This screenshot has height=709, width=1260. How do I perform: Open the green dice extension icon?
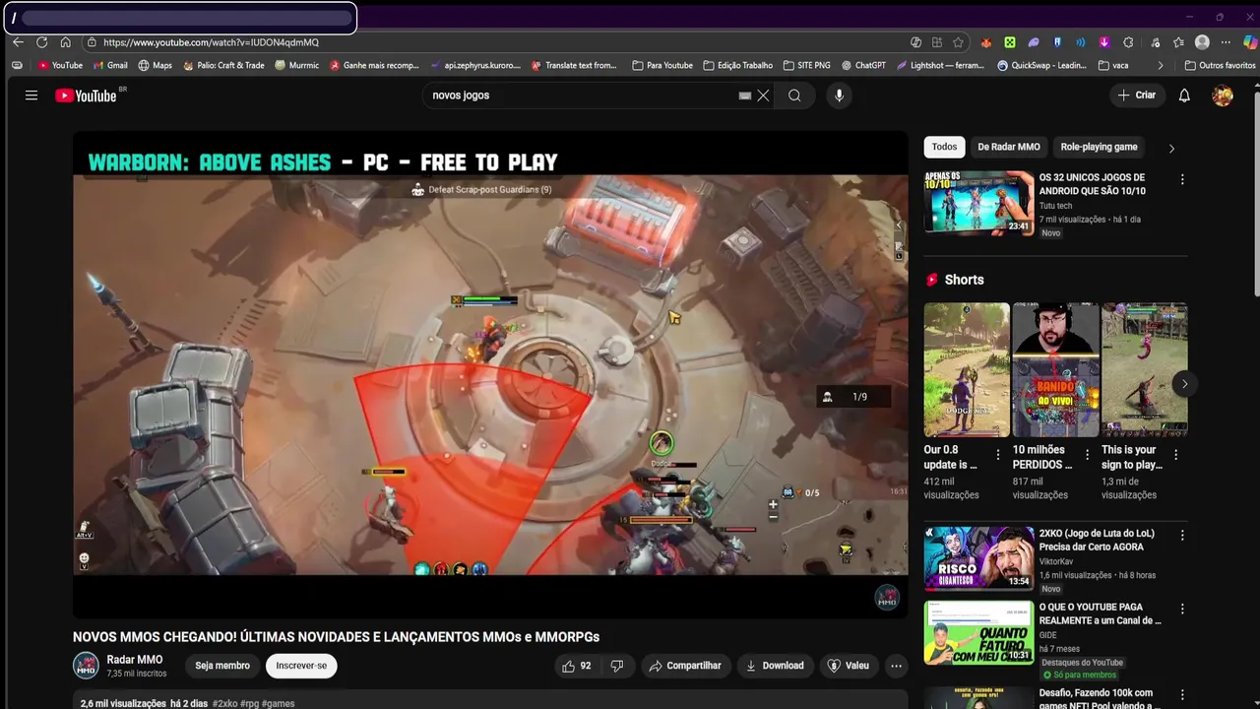[1010, 42]
